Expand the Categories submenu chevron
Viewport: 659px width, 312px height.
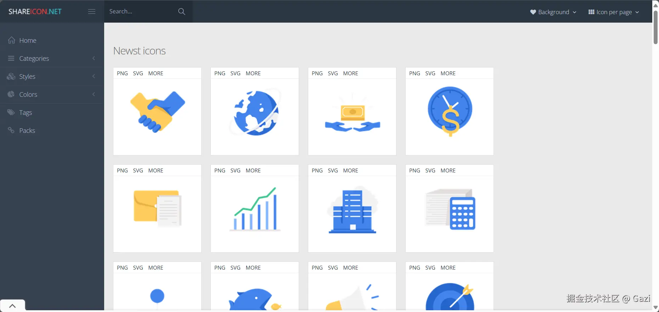[x=94, y=58]
